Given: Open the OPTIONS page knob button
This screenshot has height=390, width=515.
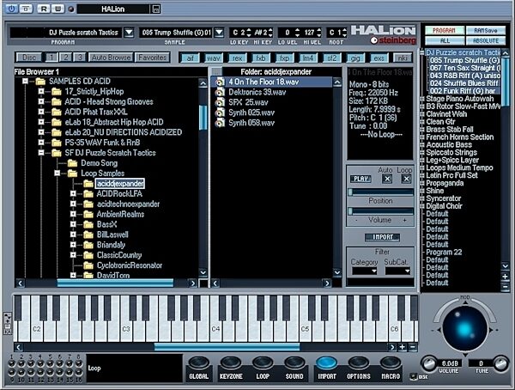Looking at the screenshot, I should (358, 363).
